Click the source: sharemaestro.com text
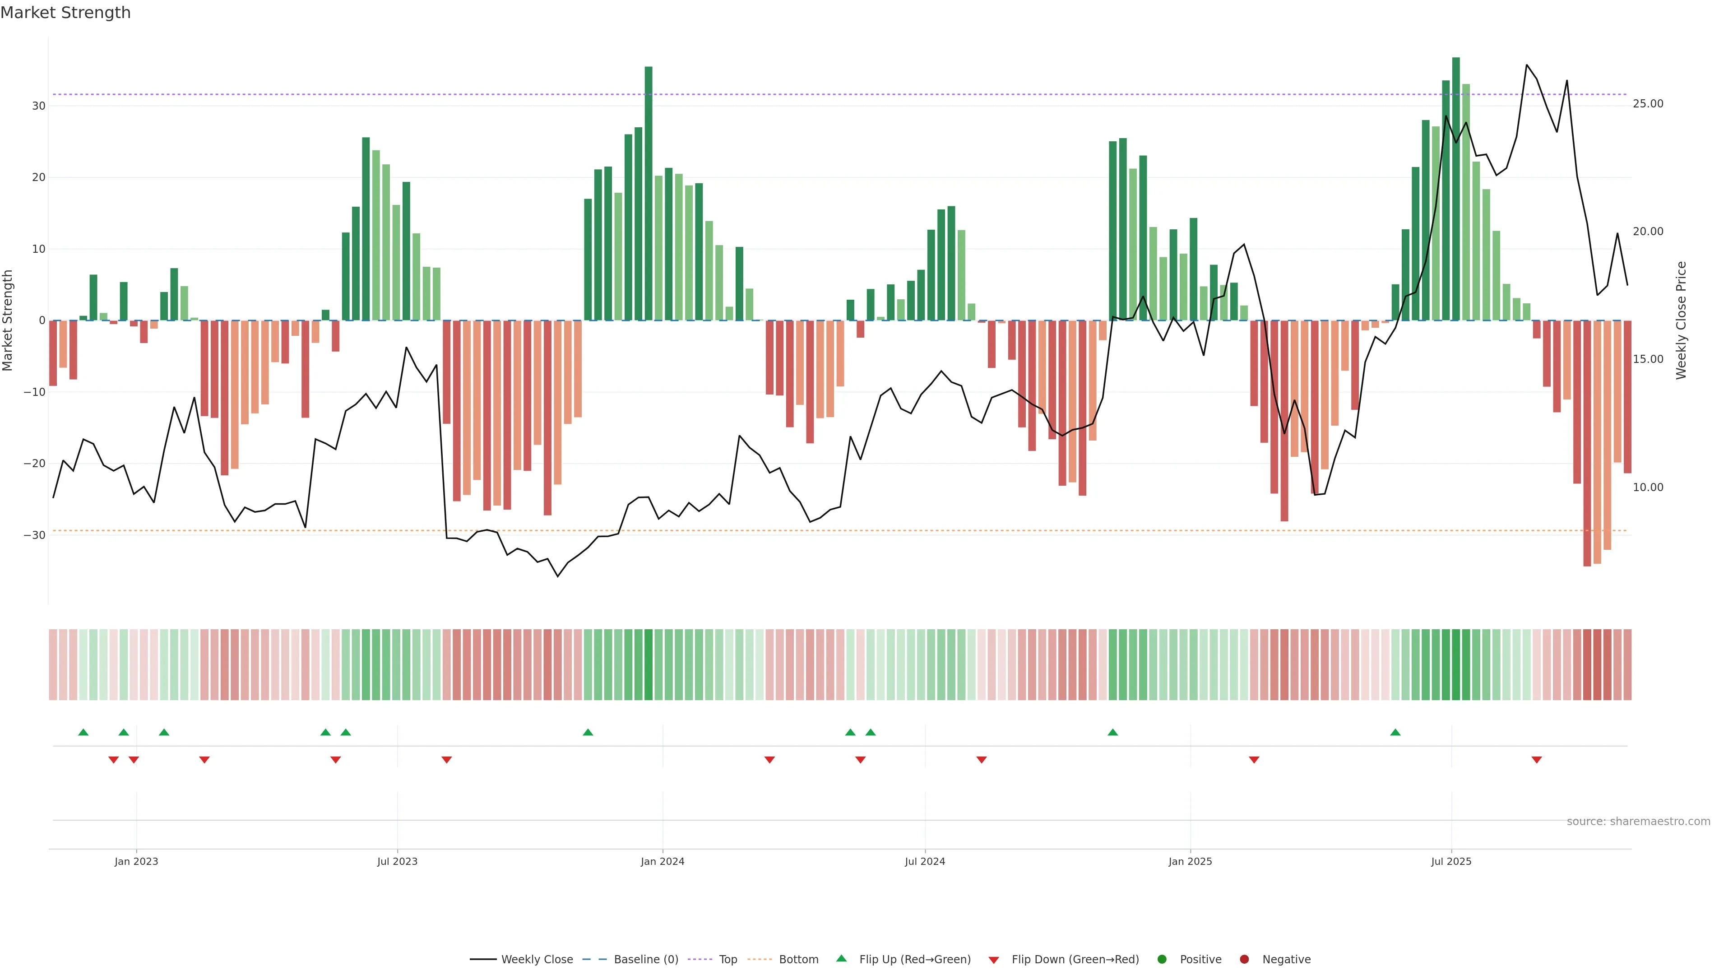 click(1638, 822)
